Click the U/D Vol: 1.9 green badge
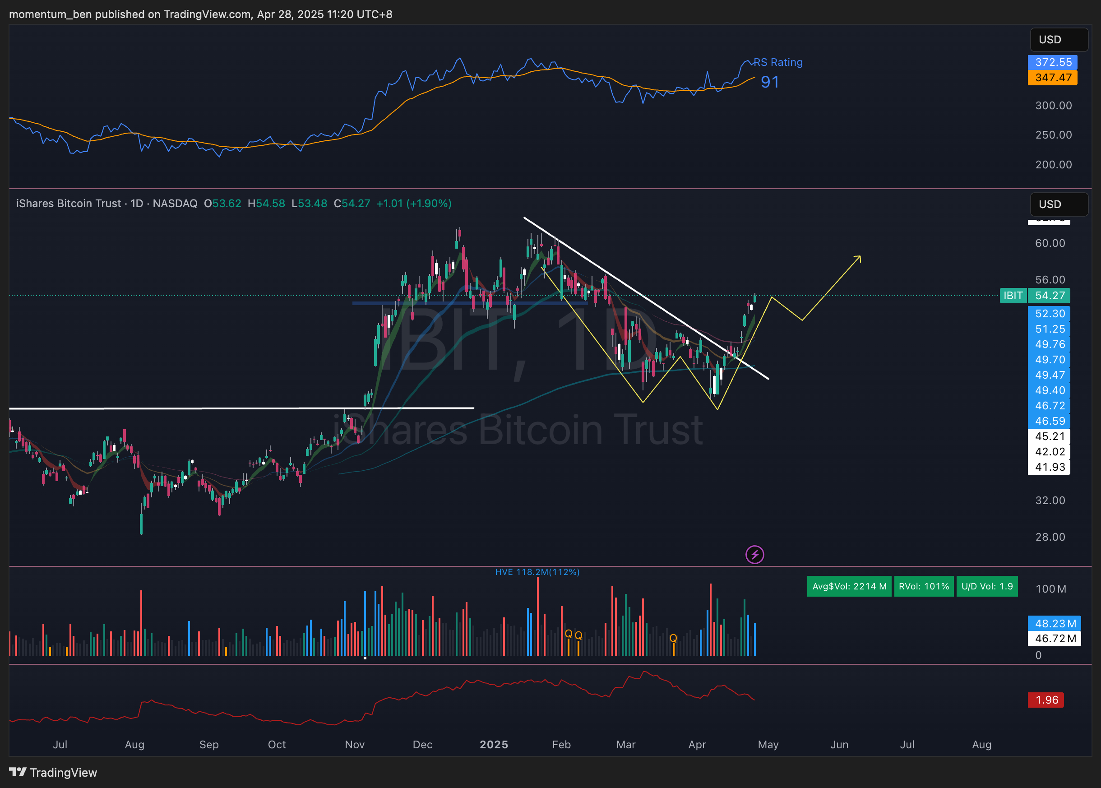Screen dimensions: 1101x788 pos(986,586)
